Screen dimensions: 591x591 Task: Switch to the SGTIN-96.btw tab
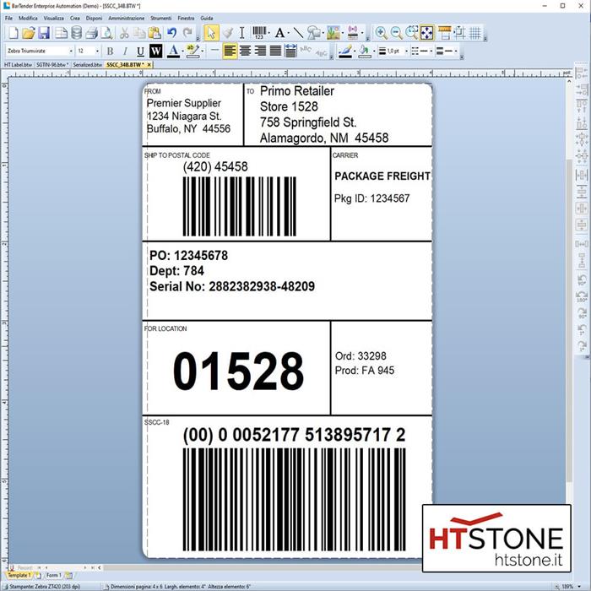tap(52, 65)
